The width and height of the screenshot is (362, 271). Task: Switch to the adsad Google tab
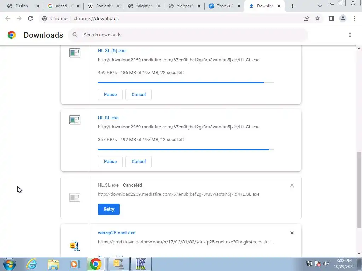62,6
